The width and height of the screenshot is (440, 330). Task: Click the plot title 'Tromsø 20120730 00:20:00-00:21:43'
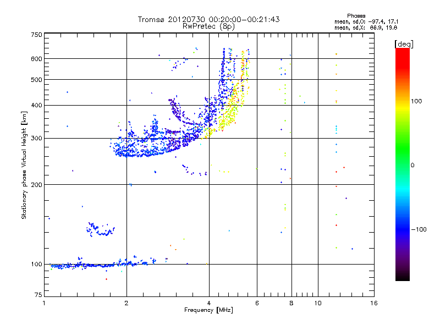208,19
